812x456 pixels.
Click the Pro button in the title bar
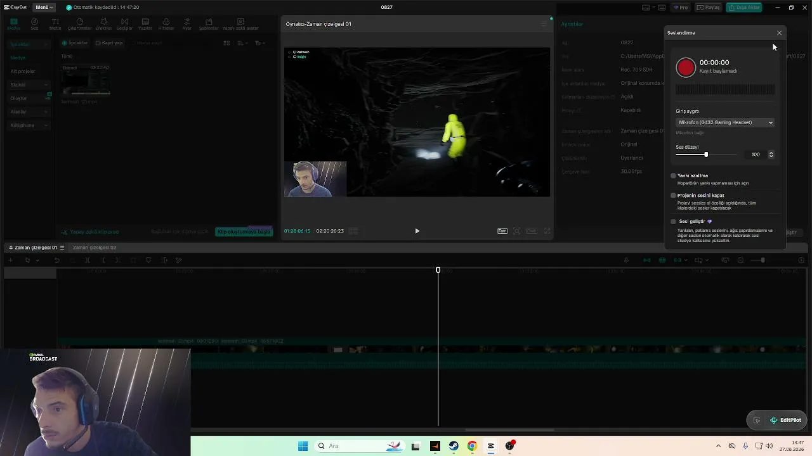point(681,8)
